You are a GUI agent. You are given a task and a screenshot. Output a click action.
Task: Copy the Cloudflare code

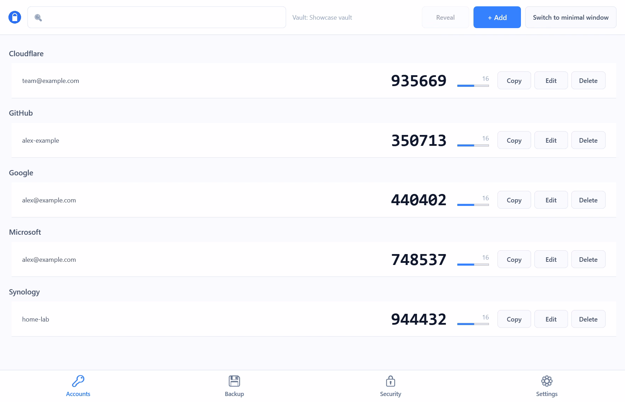coord(514,80)
